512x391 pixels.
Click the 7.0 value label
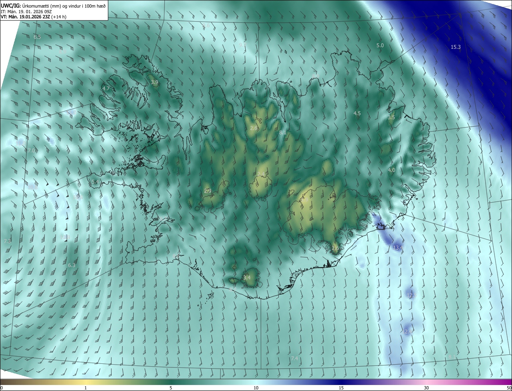31,151
